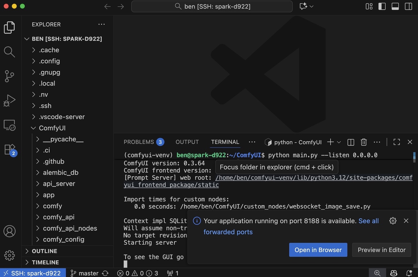Viewport: 418px width, 277px height.
Task: Open the Search view in activity bar
Action: point(9,52)
